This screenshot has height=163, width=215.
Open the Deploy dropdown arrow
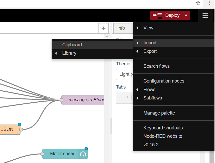click(x=186, y=15)
